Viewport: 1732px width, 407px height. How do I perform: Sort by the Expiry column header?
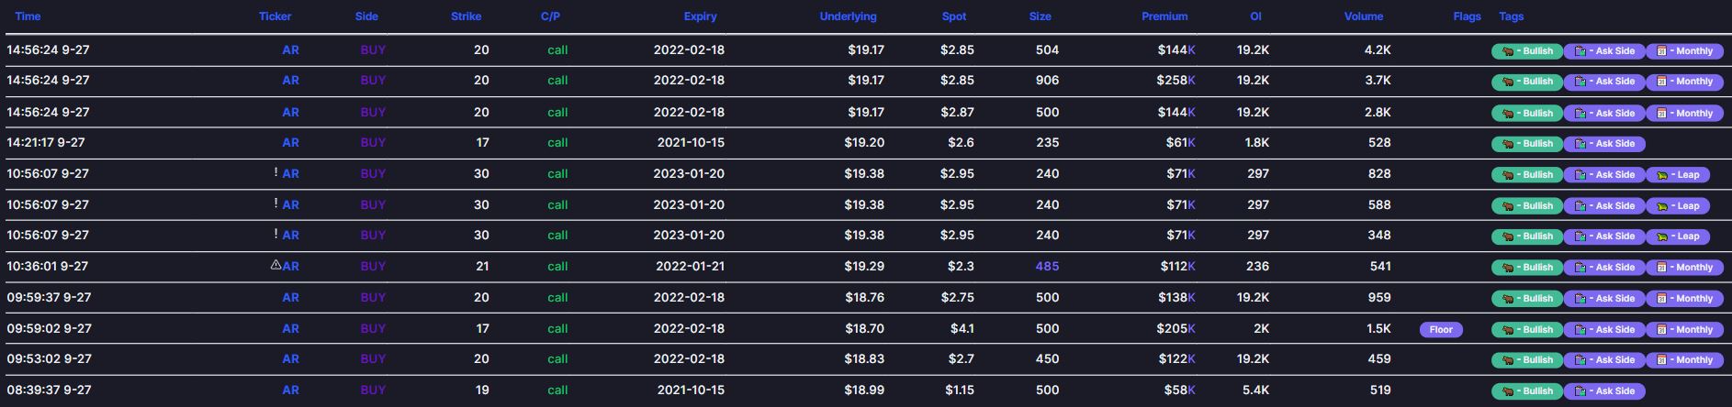[x=700, y=16]
